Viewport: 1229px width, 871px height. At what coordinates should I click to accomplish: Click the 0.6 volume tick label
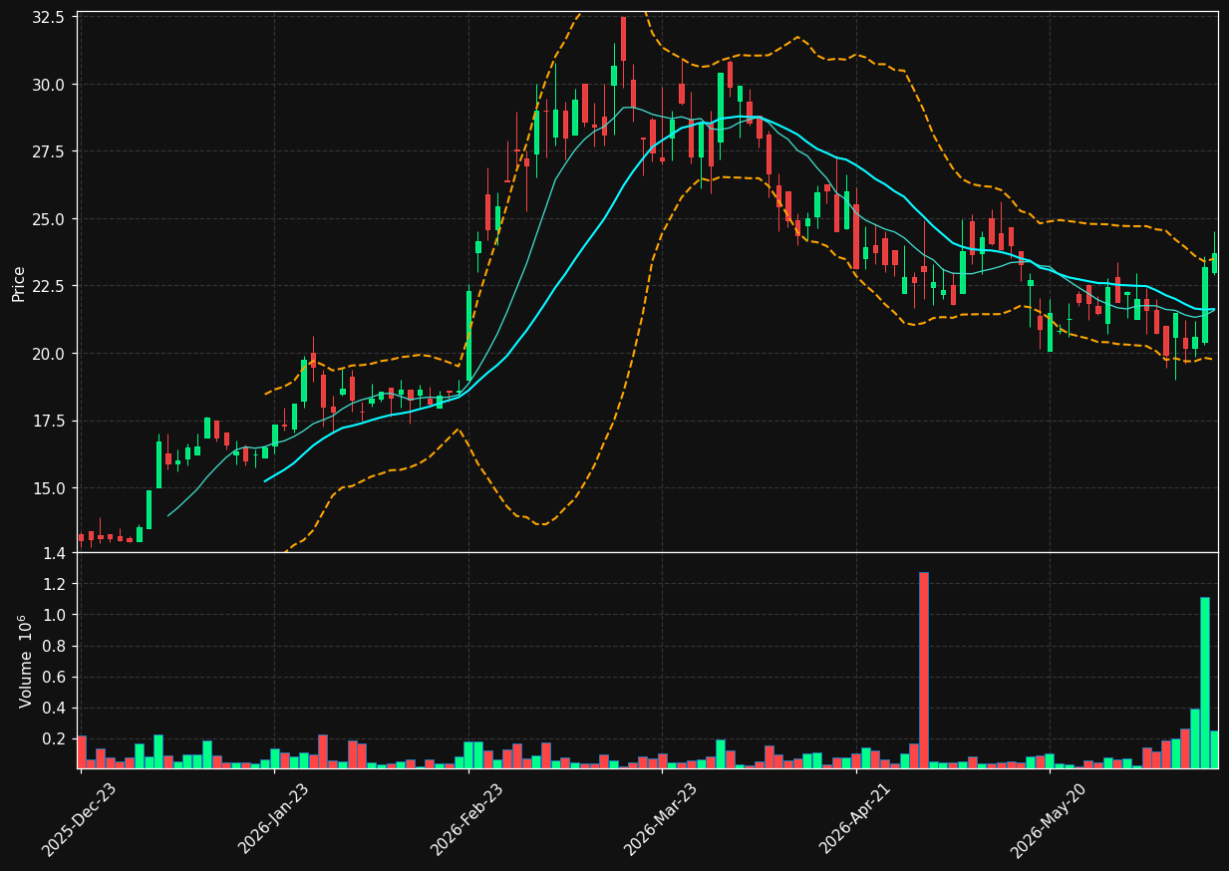(x=54, y=677)
